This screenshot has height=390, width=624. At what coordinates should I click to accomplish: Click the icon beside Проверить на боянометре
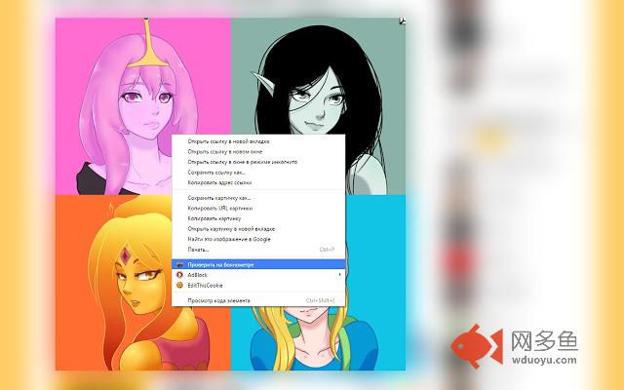click(179, 264)
